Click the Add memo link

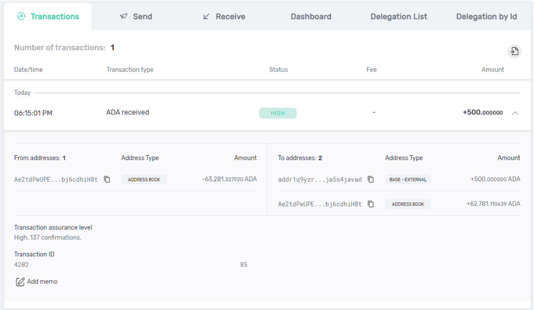42,282
